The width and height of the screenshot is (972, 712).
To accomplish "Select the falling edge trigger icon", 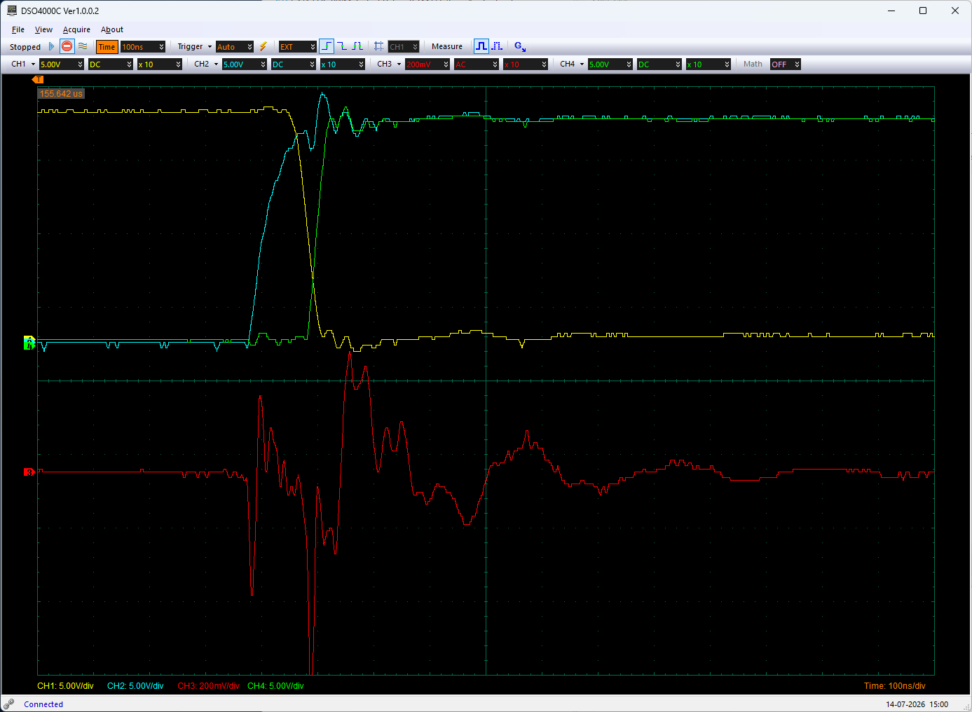I will point(342,46).
